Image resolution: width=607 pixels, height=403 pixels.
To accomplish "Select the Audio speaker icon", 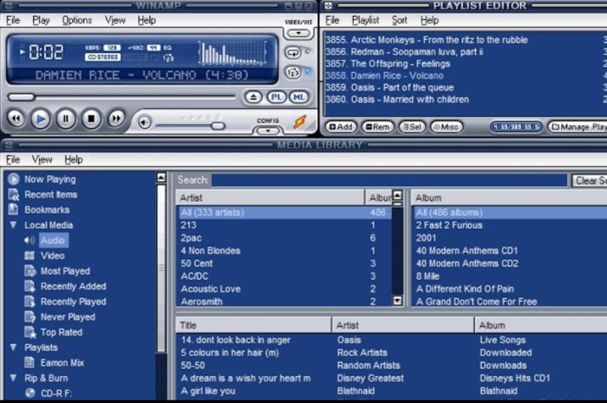I will pos(29,240).
